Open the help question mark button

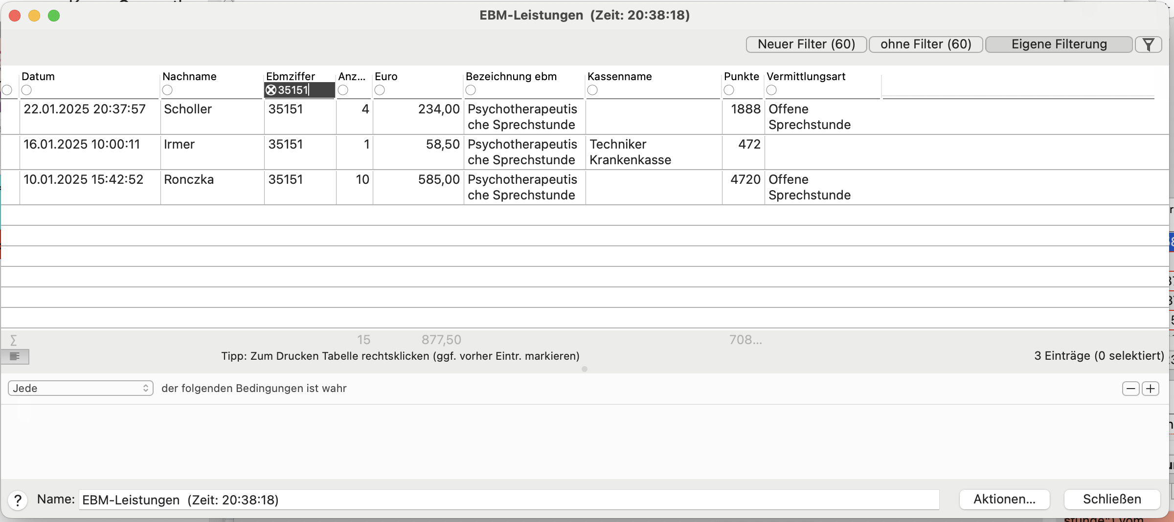click(18, 500)
